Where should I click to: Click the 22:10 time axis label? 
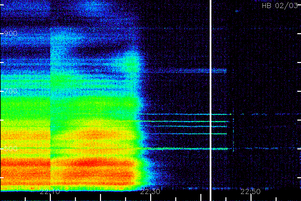pos(50,192)
